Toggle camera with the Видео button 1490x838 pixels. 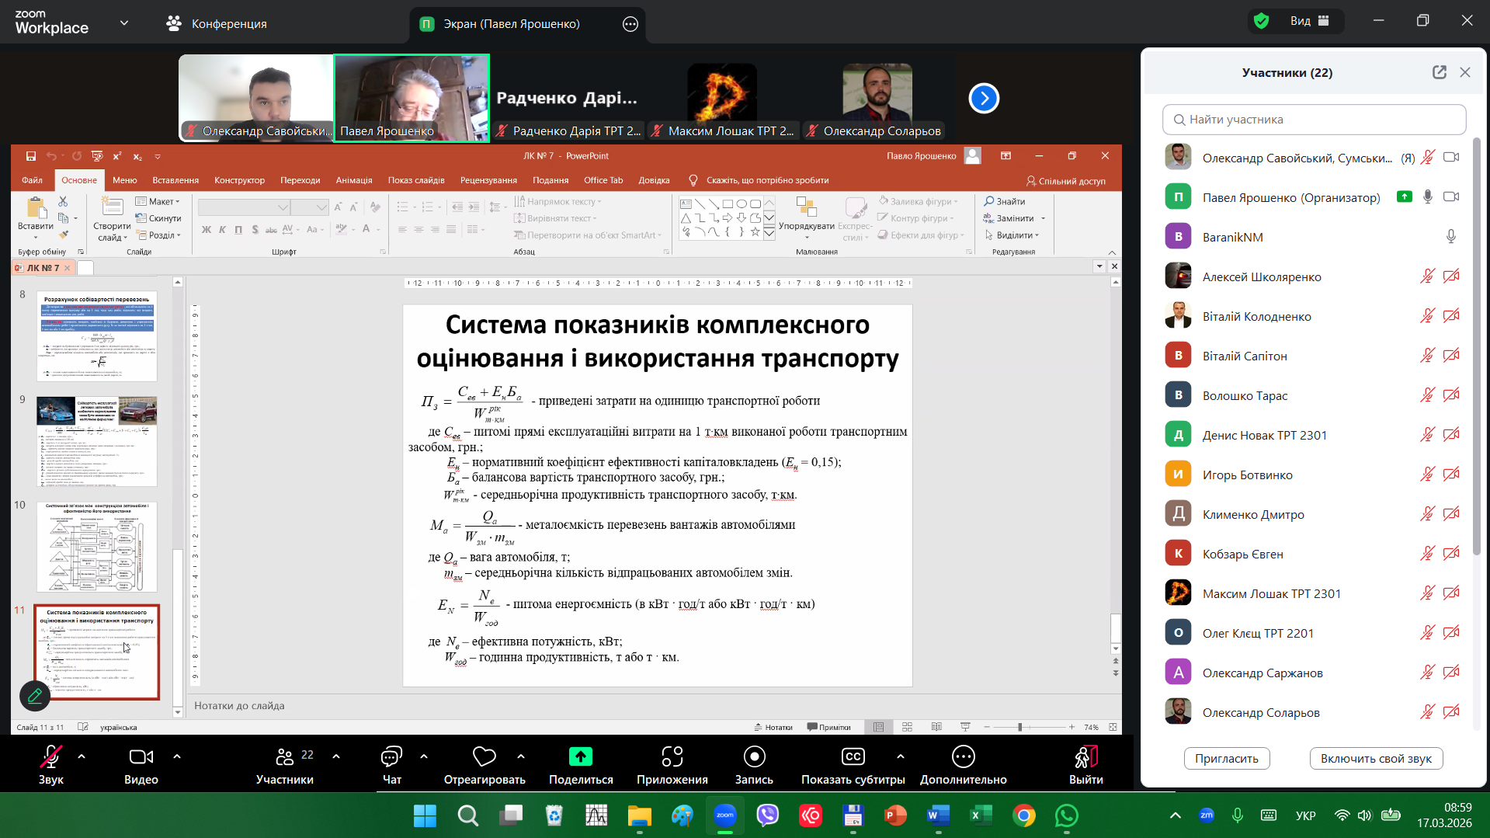141,756
